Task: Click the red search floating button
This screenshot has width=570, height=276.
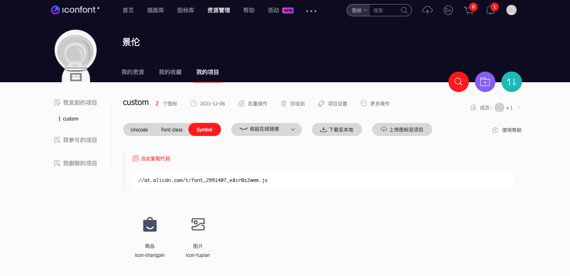Action: [458, 81]
